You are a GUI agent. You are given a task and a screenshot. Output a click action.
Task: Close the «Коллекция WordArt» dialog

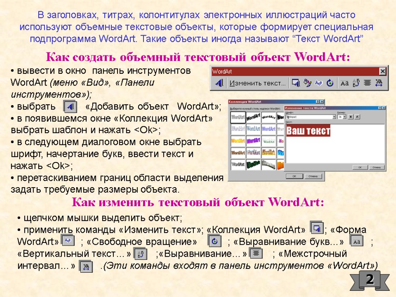click(322, 102)
